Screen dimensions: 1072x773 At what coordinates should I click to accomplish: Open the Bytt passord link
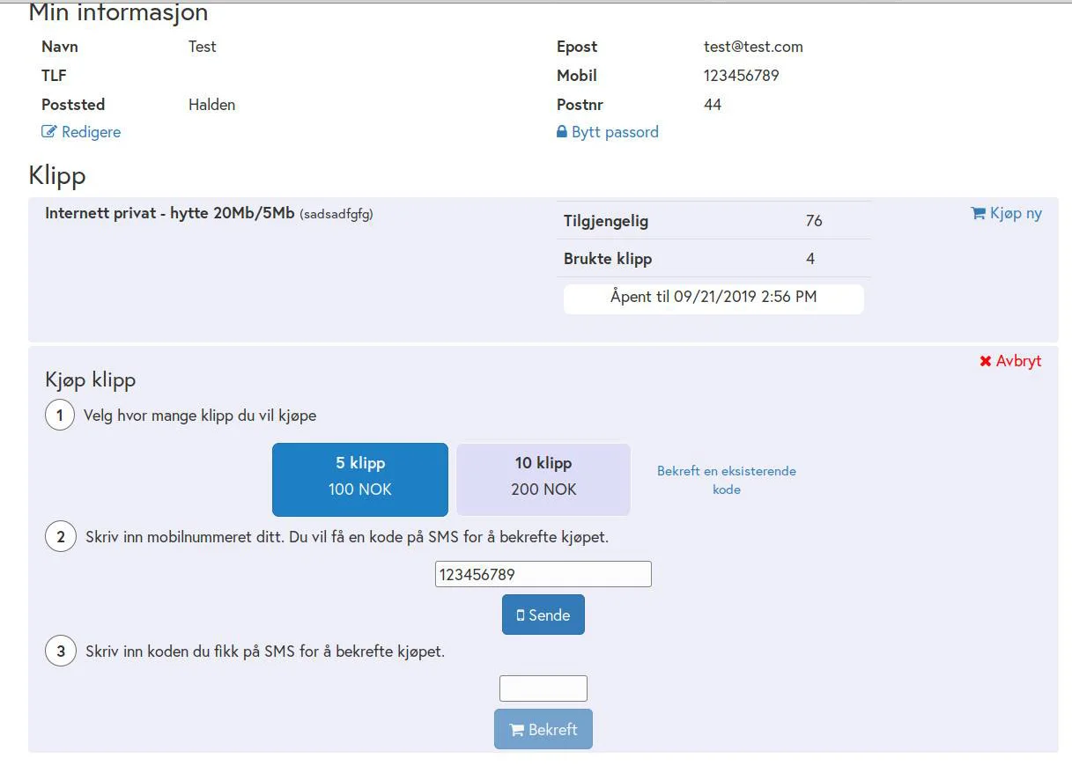[x=608, y=132]
